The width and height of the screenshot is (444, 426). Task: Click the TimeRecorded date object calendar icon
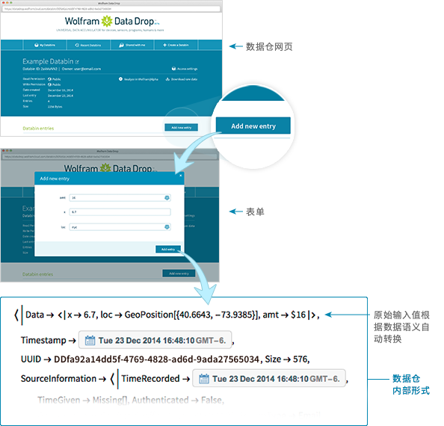click(x=204, y=379)
